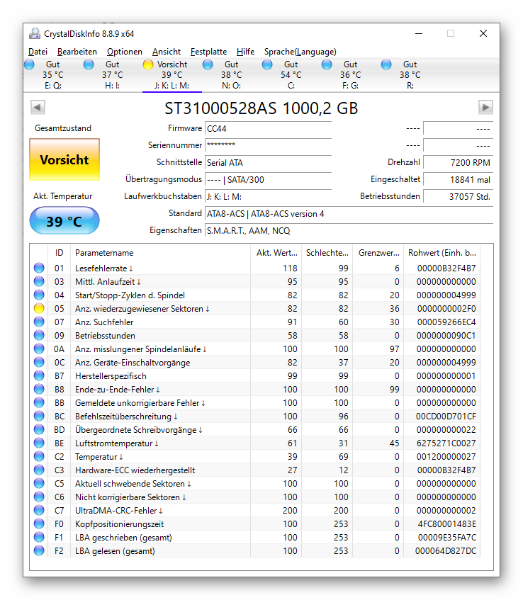Click status icon for Kopfpositionierungszeit row

point(39,523)
